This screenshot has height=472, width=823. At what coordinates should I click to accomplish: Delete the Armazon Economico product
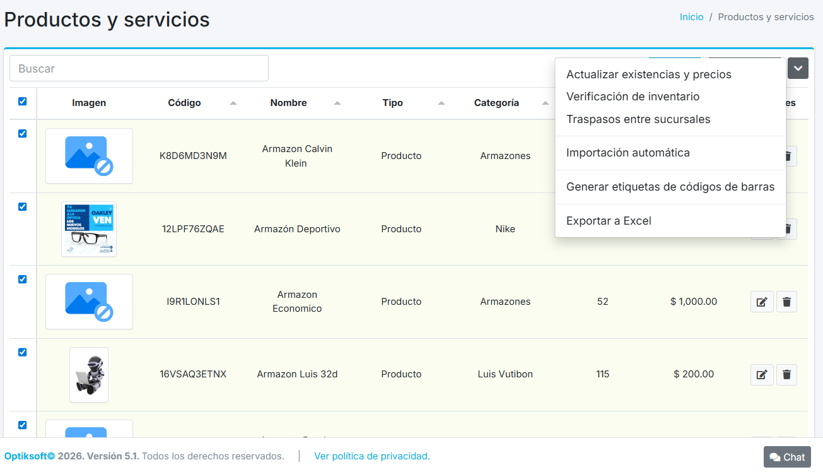click(x=786, y=302)
